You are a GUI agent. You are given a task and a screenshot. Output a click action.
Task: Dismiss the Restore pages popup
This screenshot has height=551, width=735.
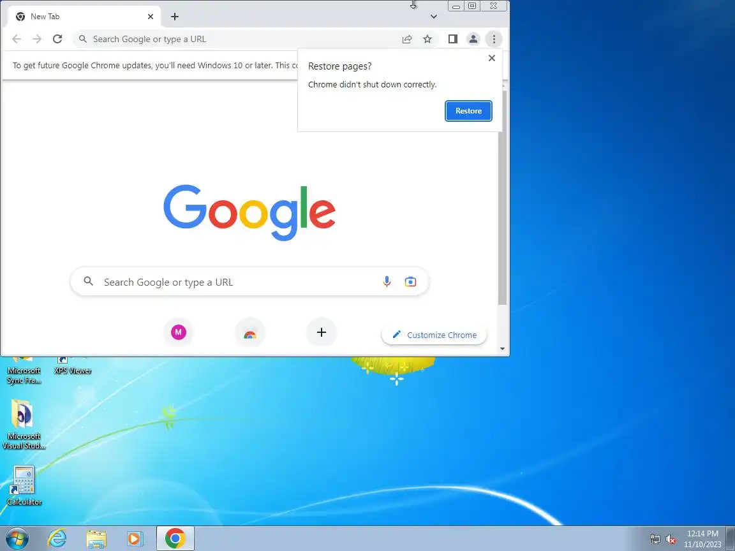tap(492, 58)
